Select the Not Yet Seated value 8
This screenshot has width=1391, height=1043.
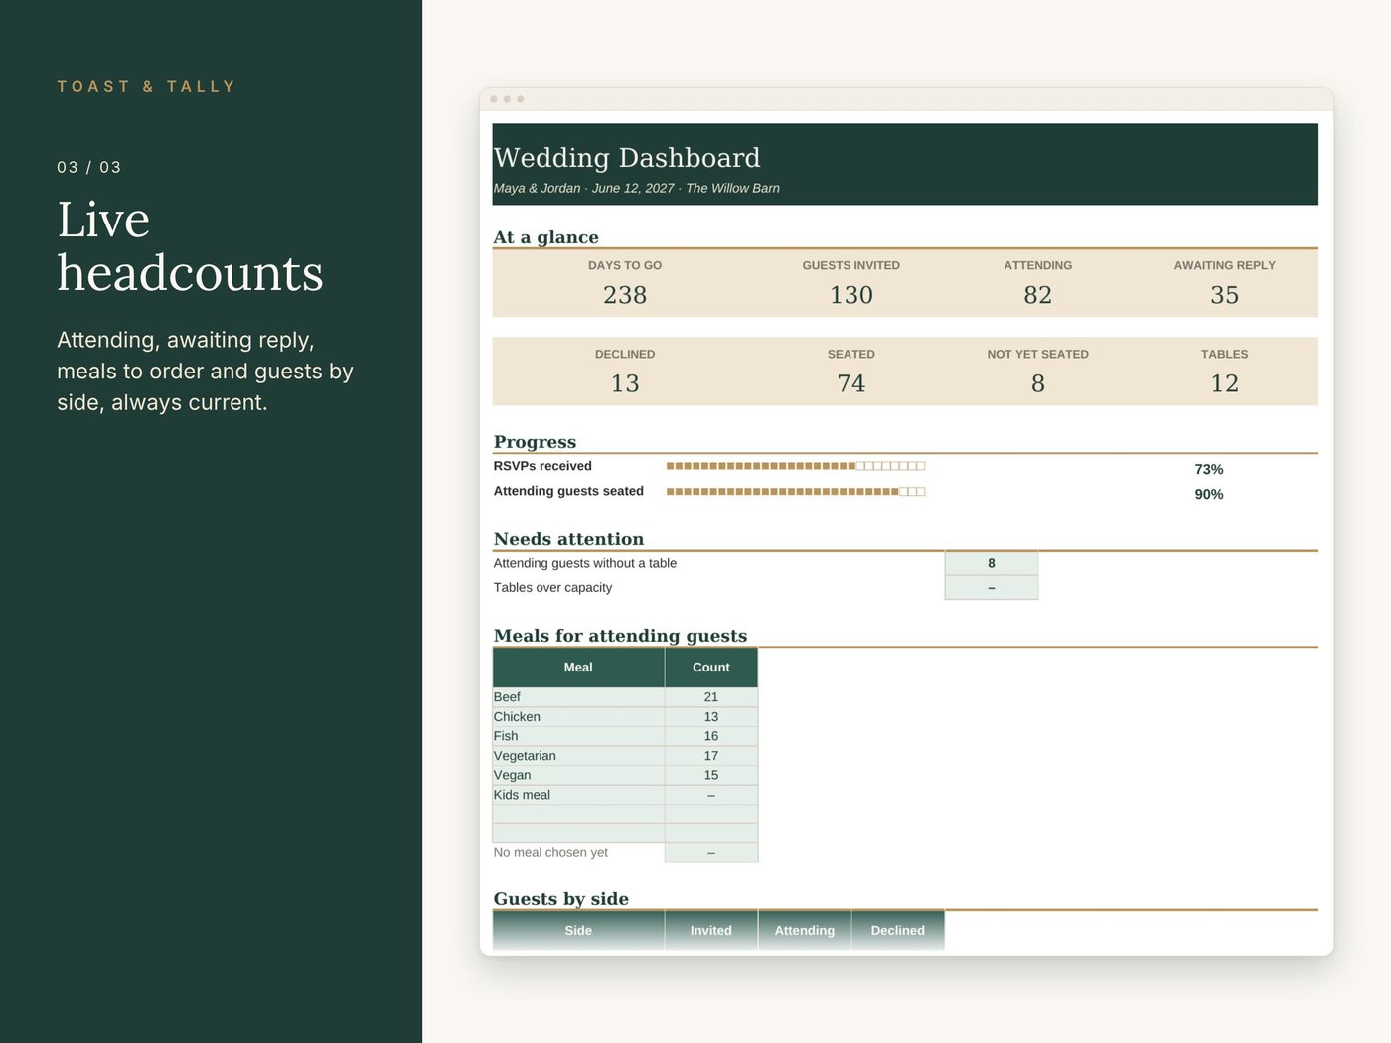tap(1038, 383)
